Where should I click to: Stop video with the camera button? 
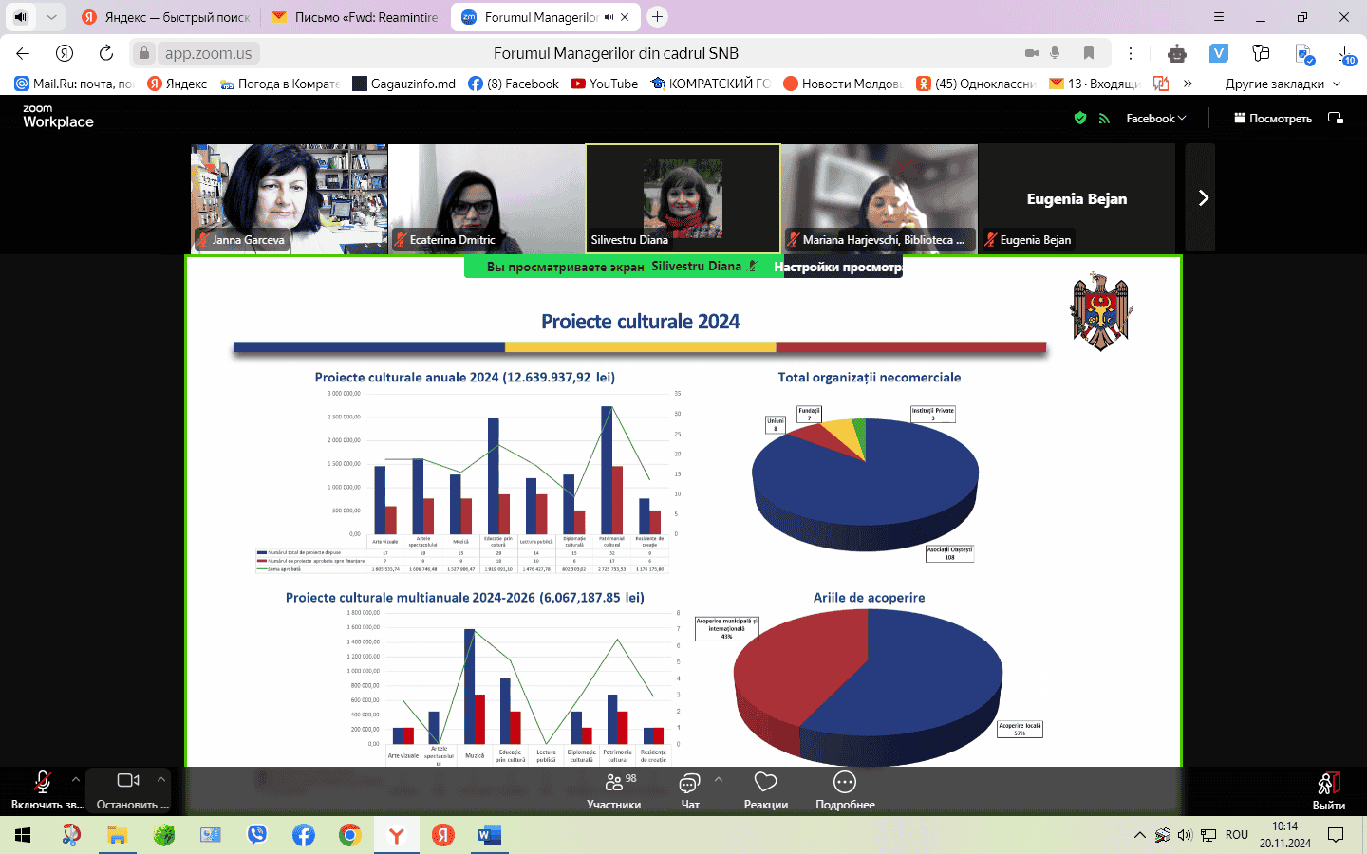pos(128,781)
